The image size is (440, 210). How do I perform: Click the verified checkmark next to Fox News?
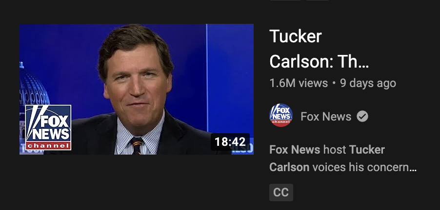(362, 116)
